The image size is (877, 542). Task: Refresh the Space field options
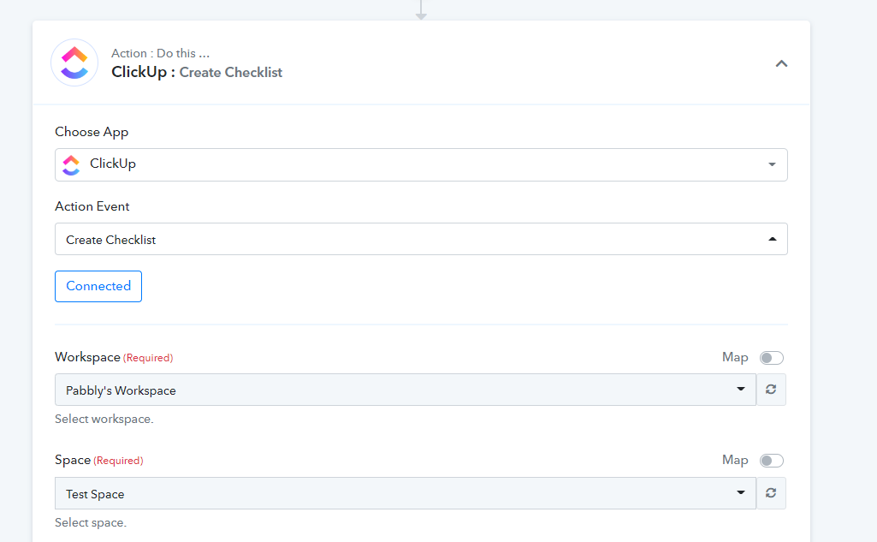tap(771, 492)
